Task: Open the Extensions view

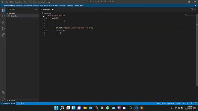Action: click(3, 35)
